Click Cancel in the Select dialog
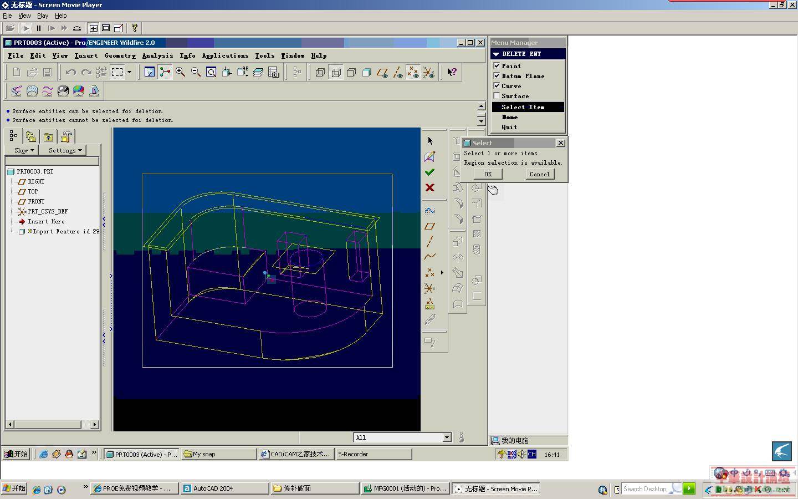Image resolution: width=798 pixels, height=499 pixels. pos(540,174)
